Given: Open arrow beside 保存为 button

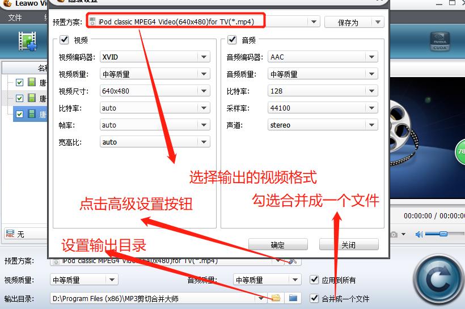Looking at the screenshot, I should 378,22.
